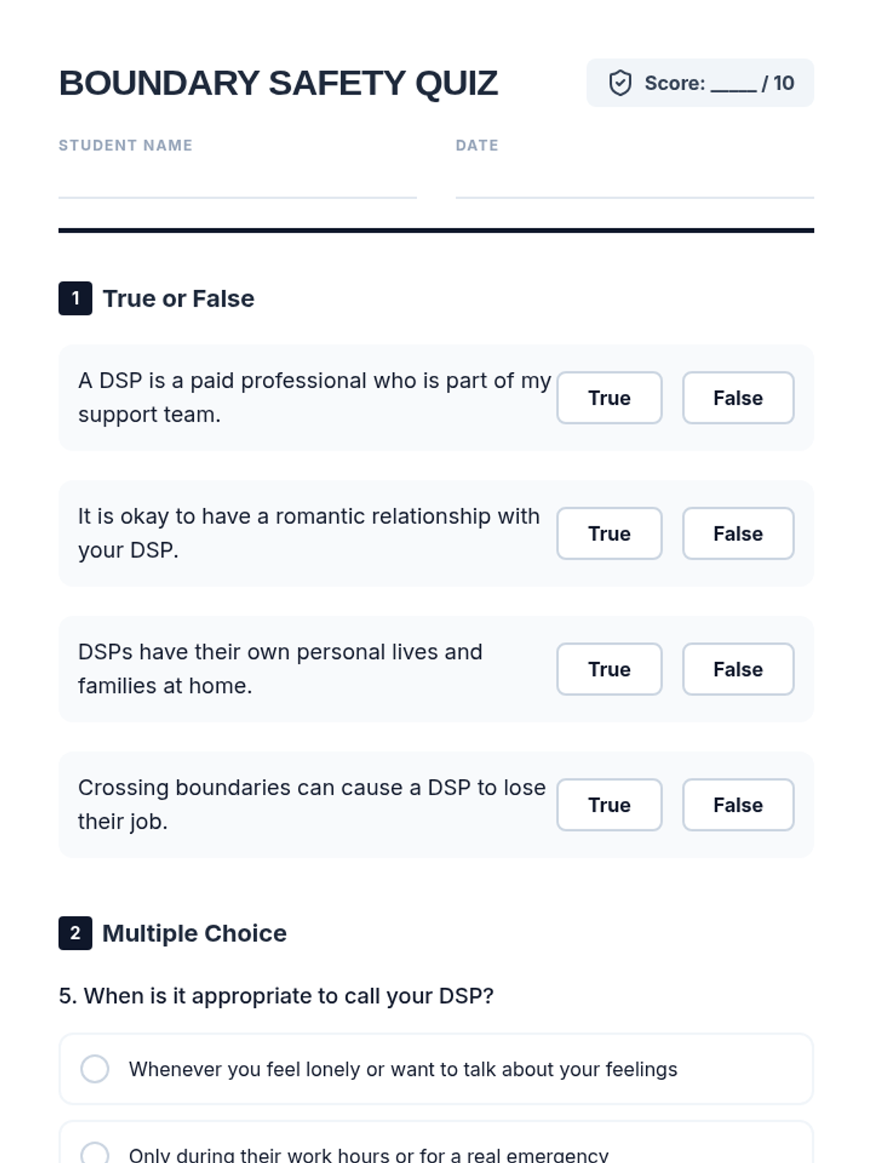Click question 5 text about calling DSP

[x=276, y=996]
